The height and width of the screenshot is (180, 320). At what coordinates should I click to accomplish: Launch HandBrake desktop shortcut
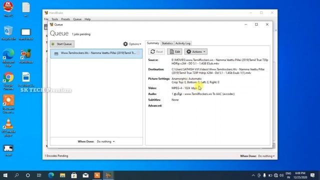click(26, 56)
